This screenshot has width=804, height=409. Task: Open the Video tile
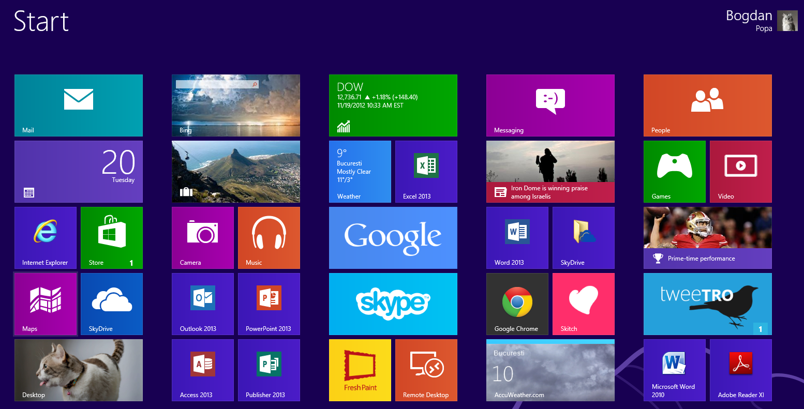741,172
